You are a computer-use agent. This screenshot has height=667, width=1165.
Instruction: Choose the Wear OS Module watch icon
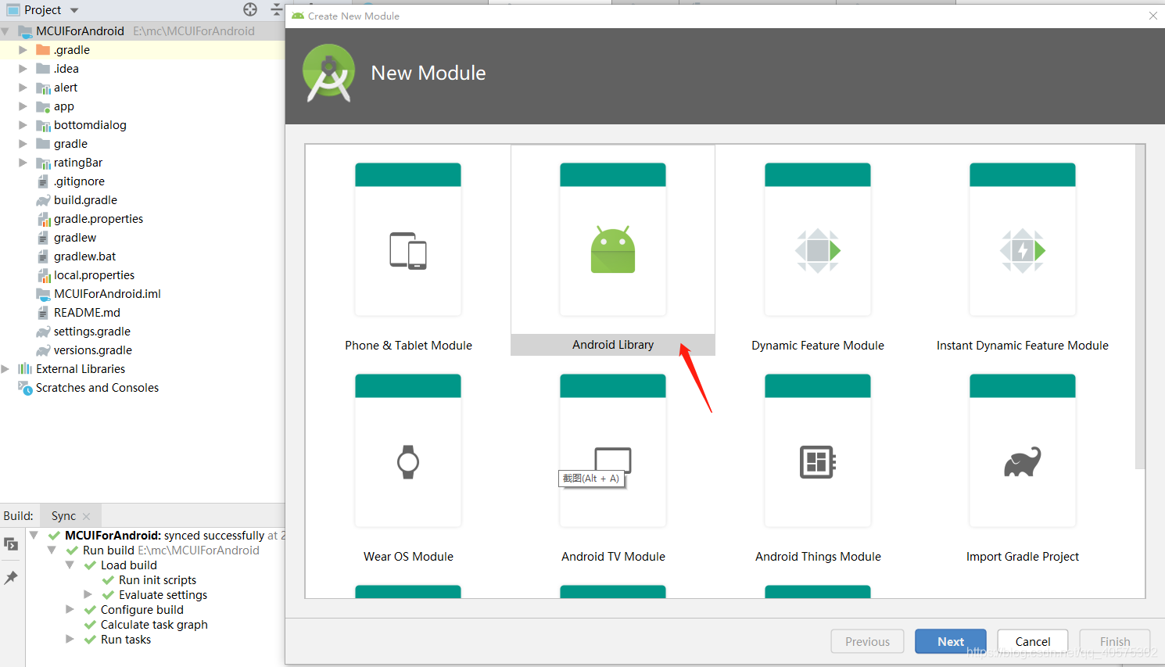pyautogui.click(x=408, y=461)
